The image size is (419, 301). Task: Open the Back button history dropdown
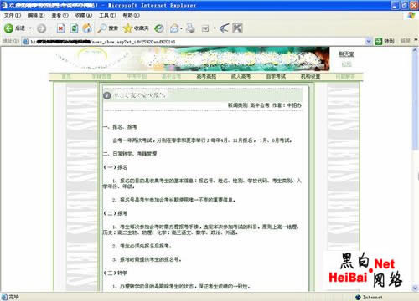click(x=30, y=28)
